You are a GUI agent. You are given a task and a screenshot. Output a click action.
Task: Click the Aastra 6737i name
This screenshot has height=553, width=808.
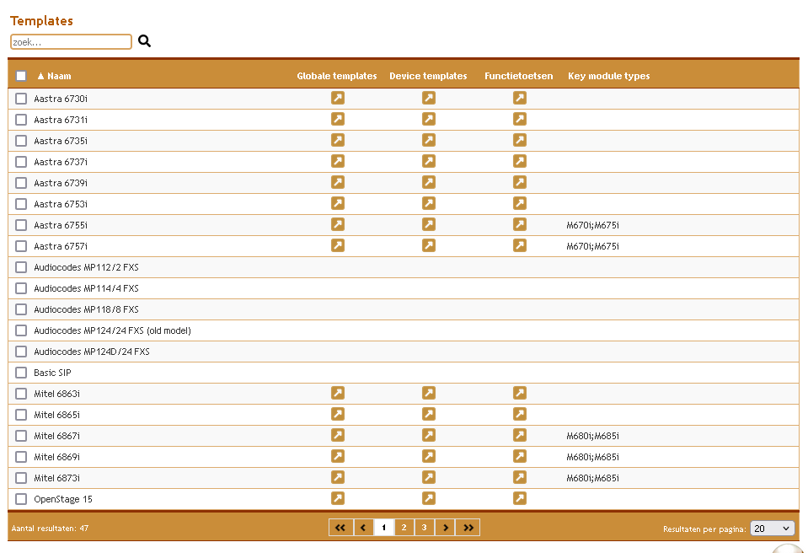[61, 162]
